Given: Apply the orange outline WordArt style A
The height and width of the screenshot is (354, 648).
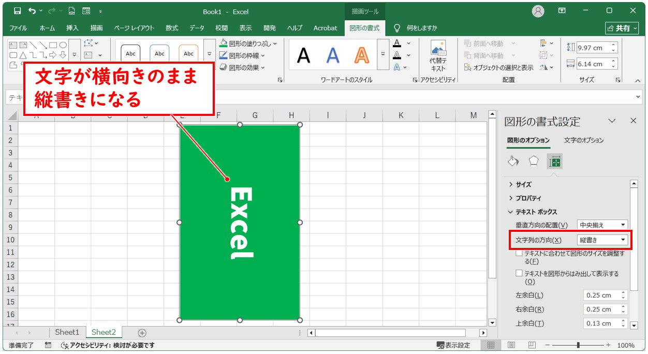Looking at the screenshot, I should tap(362, 55).
